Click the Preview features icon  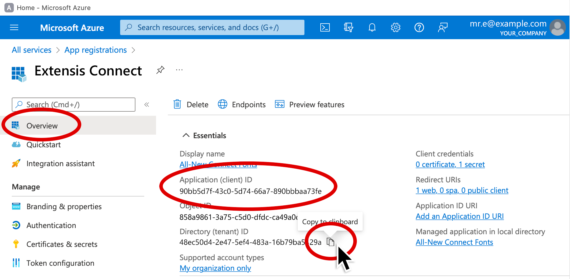[280, 104]
